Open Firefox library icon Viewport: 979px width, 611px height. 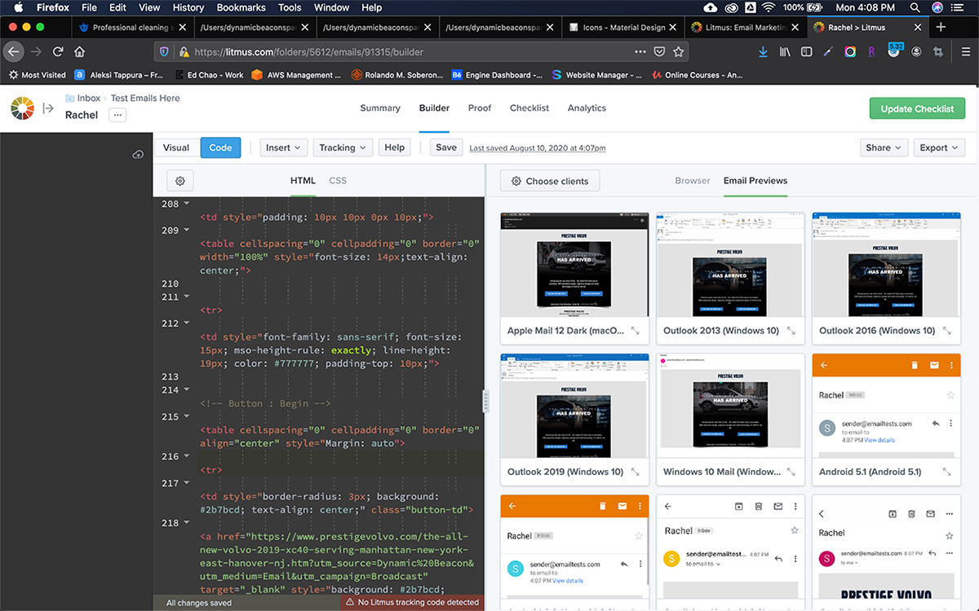[785, 51]
